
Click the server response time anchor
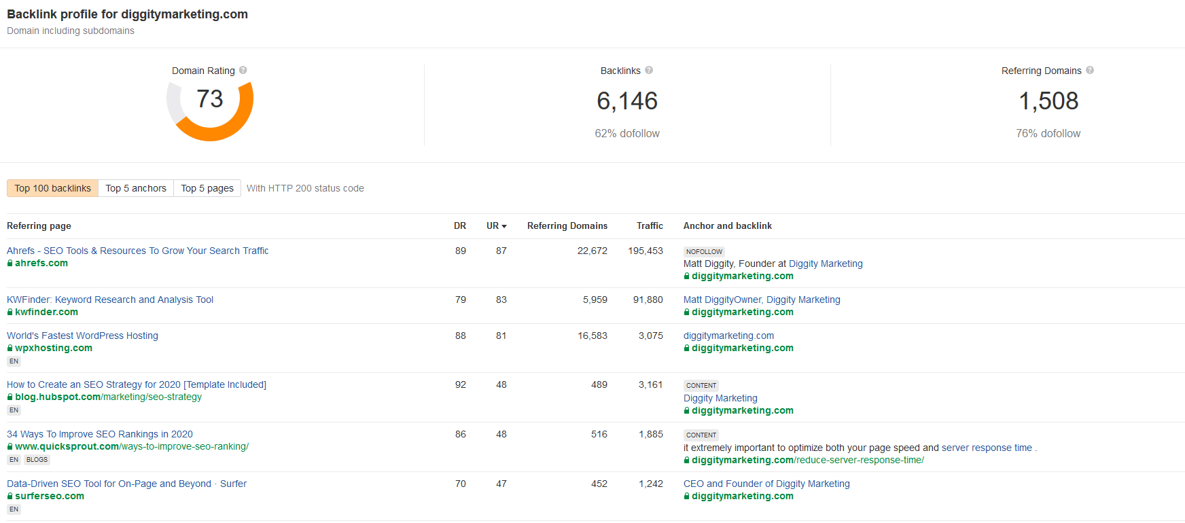pyautogui.click(x=987, y=448)
